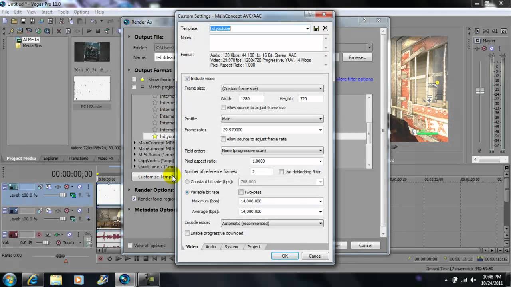This screenshot has width=511, height=287.
Task: Mute video track 2
Action: click(x=79, y=210)
